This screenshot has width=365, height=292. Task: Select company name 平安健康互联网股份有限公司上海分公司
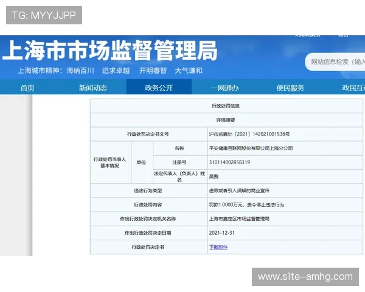[x=251, y=148]
